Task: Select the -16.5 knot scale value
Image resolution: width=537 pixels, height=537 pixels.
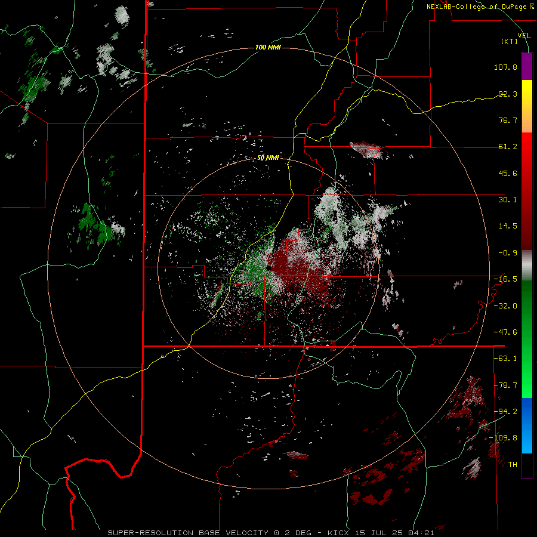Action: 505,279
